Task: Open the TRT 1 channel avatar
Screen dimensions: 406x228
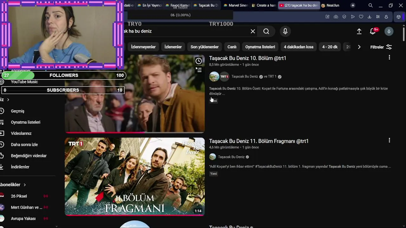Action: tap(224, 77)
